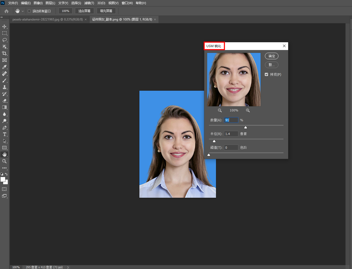This screenshot has height=269, width=352.
Task: Swap foreground and background colors
Action: (6, 174)
